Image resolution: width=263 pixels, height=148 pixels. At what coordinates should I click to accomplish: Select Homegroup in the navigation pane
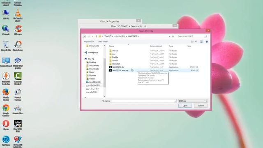click(x=91, y=53)
